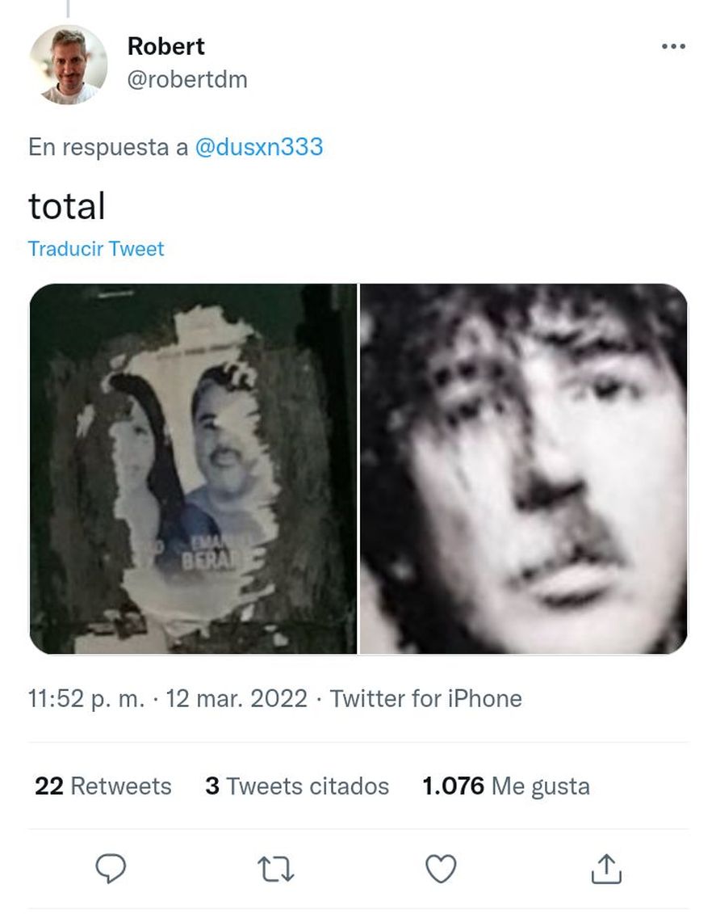Click the Twitter for iPhone source label
Viewport: 716px width, 914px height.
[426, 698]
